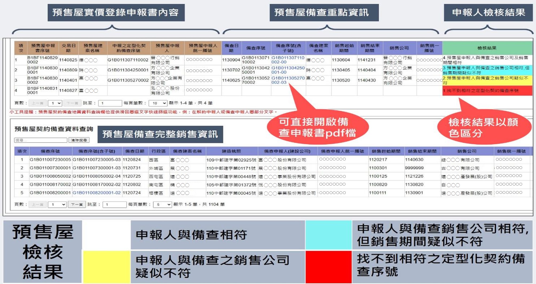
Task: Expand page number dropdown of 1104-record table
Action: 57,204
